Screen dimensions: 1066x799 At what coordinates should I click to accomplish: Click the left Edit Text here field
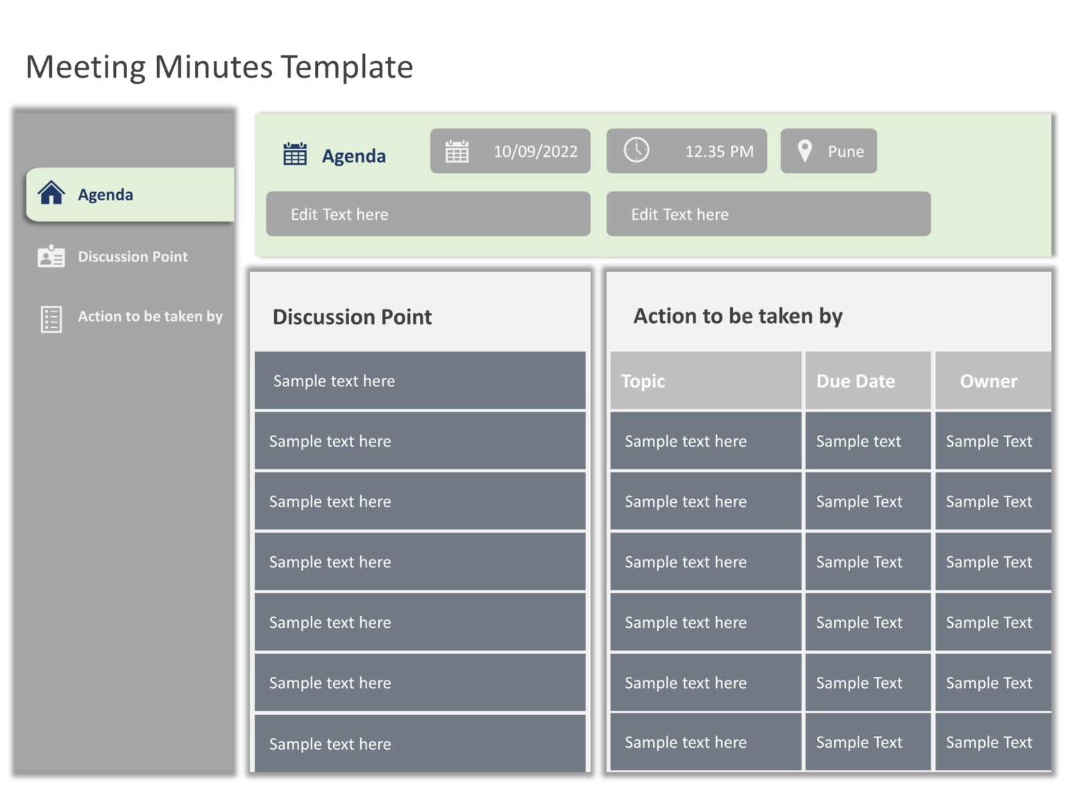click(428, 214)
